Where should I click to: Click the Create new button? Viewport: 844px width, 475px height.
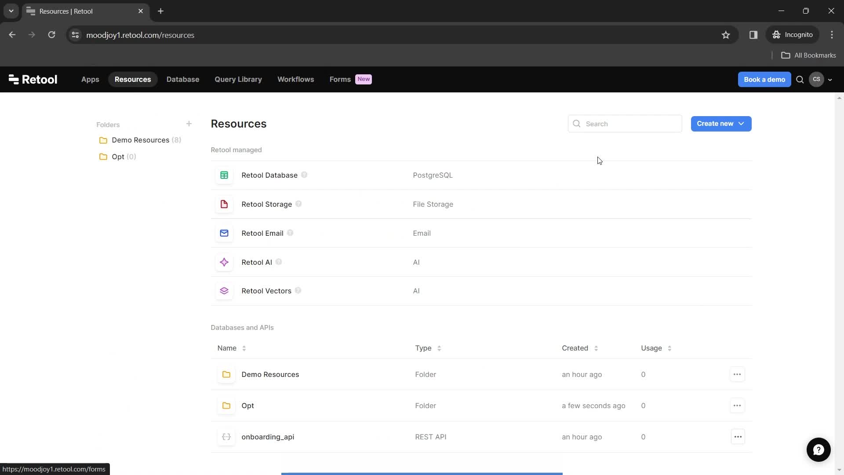click(x=721, y=123)
